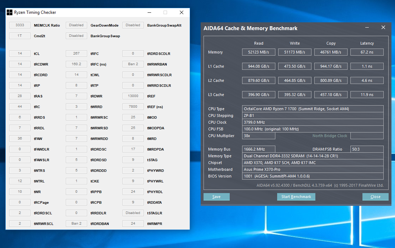Click the tRFC value 267
The width and height of the screenshot is (395, 248).
(76, 53)
